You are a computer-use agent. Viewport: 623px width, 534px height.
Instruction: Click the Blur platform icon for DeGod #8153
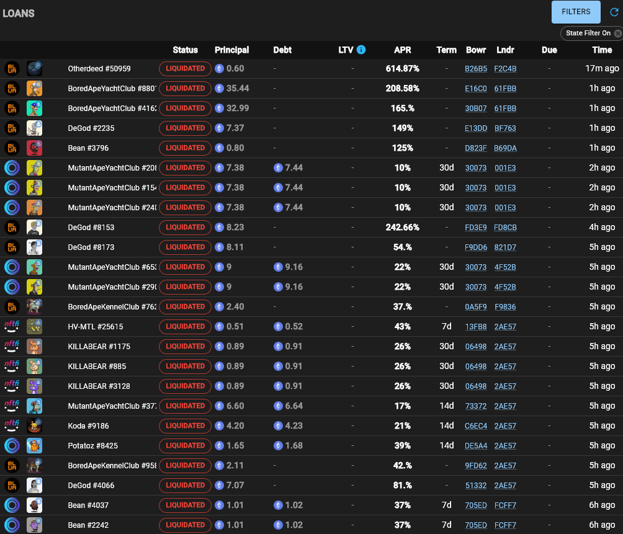pyautogui.click(x=12, y=227)
